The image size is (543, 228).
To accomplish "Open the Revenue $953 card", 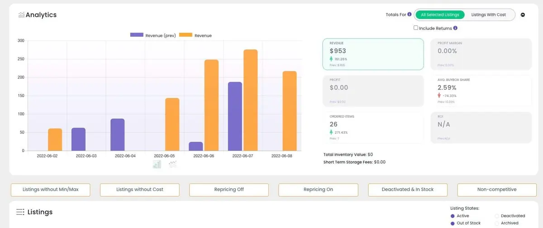I will point(373,54).
